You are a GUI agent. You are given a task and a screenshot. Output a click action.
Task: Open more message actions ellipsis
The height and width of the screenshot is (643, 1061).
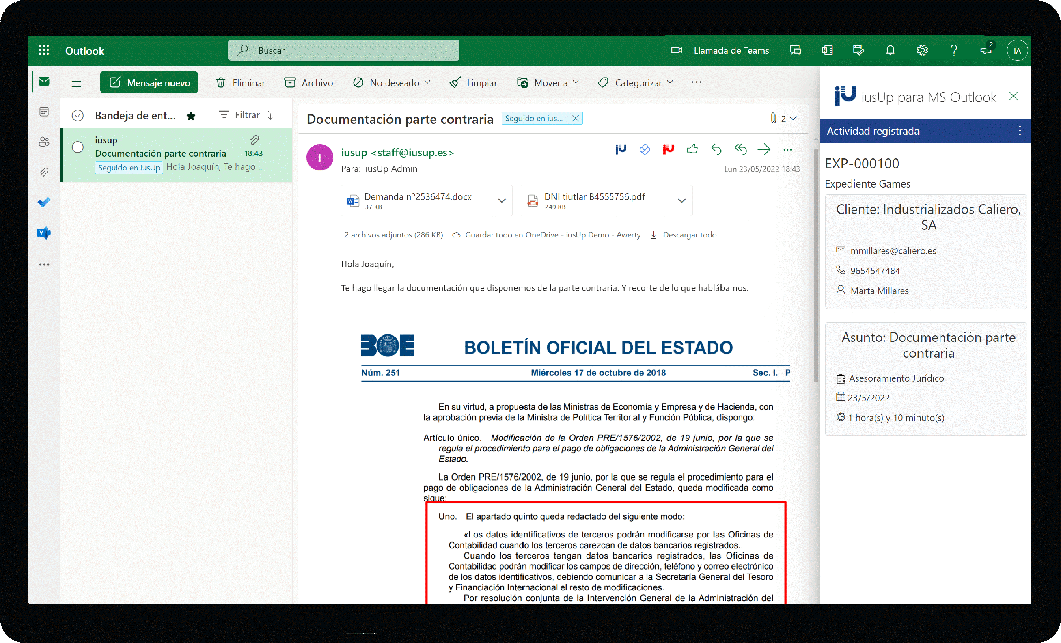click(787, 150)
